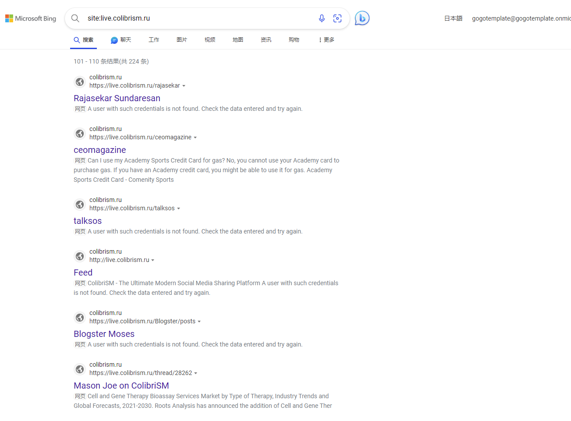Expand dropdown arrow after thread/28262 URL

[x=195, y=373]
